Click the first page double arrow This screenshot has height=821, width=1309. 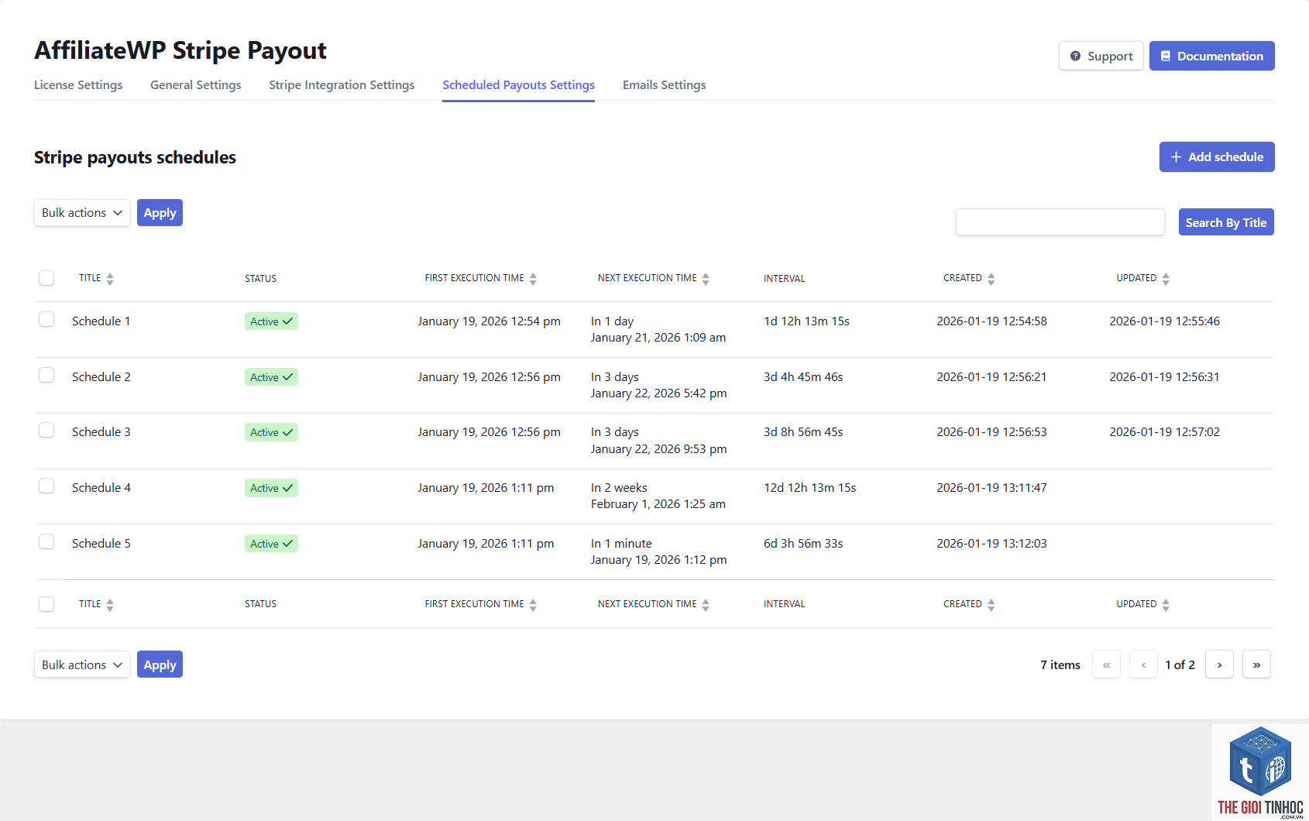click(1106, 665)
